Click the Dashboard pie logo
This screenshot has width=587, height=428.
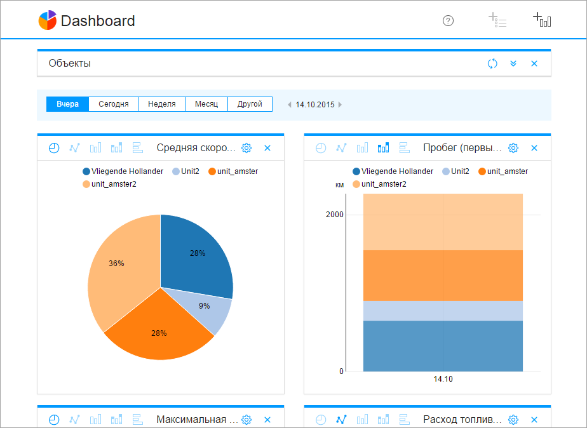(48, 20)
